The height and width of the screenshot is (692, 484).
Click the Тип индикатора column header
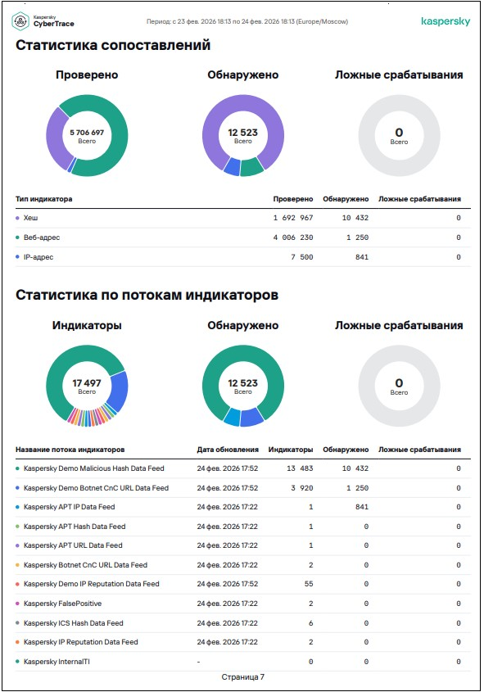[43, 199]
